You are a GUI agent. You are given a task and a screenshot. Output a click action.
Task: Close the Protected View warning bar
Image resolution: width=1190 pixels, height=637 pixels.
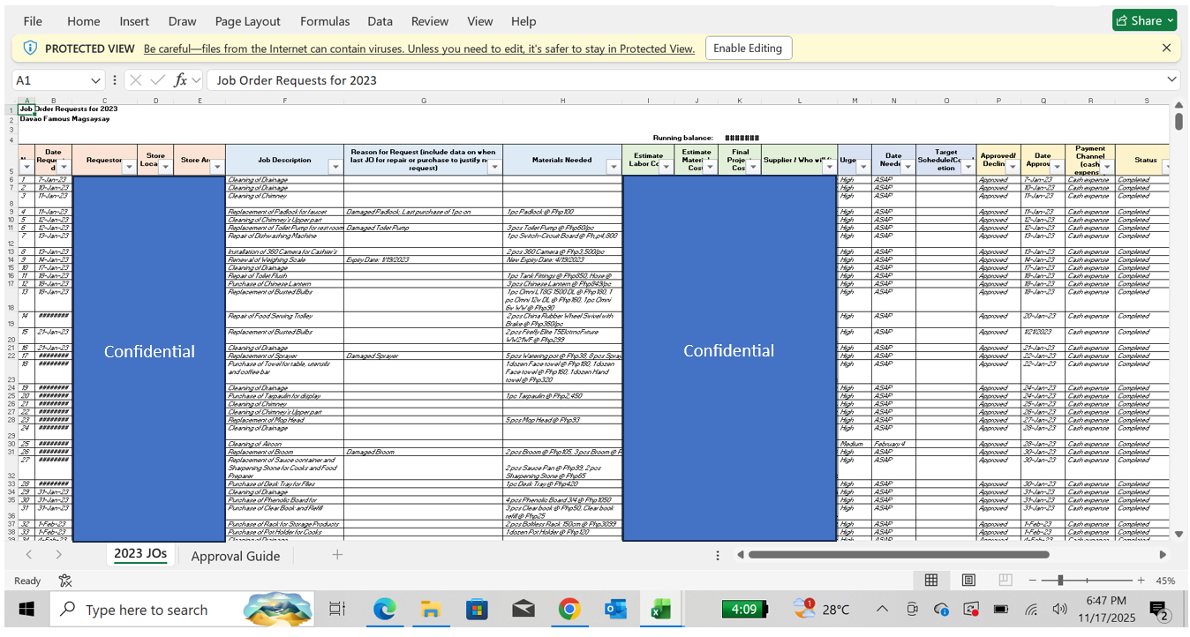tap(1166, 49)
